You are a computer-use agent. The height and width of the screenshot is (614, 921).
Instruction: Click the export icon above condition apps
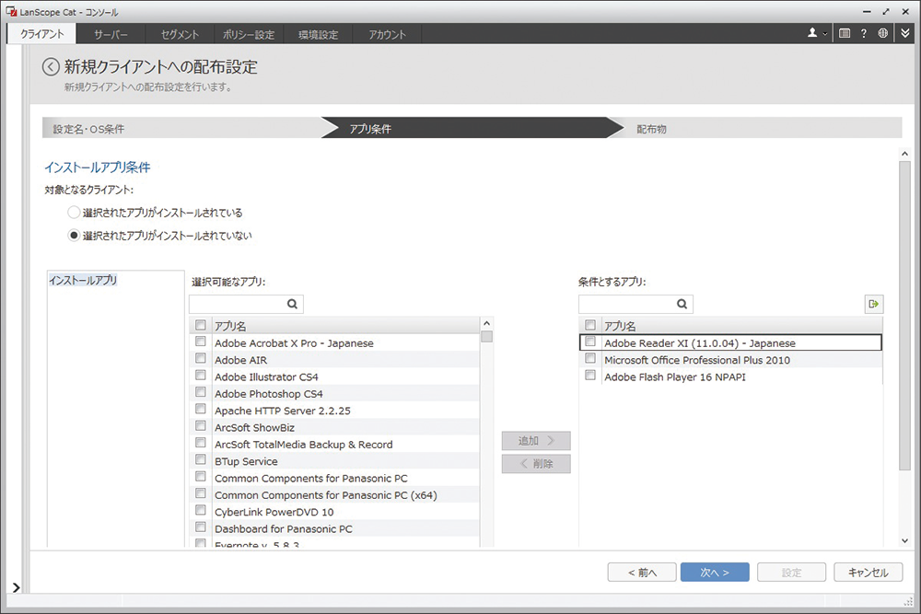click(874, 304)
